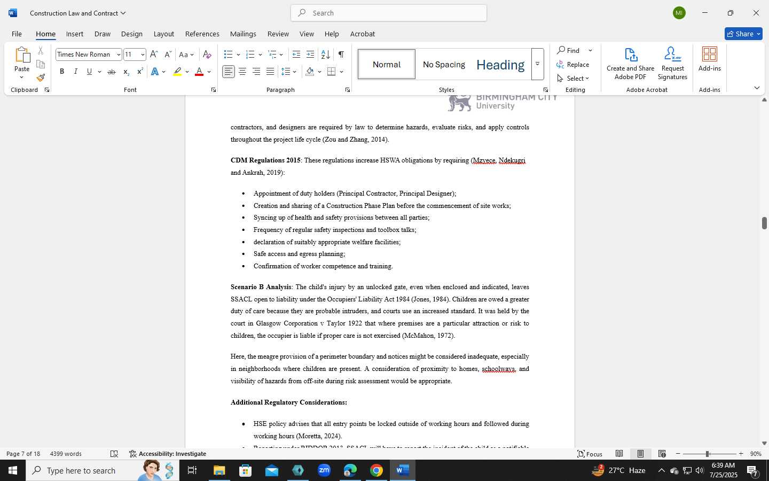This screenshot has width=769, height=481.
Task: Collapse the ribbon with chevron
Action: [757, 88]
